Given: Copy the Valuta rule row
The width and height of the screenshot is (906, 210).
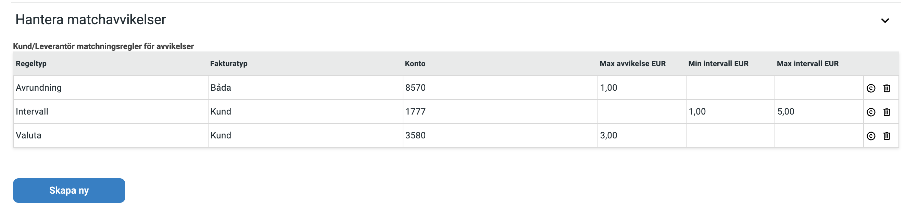Looking at the screenshot, I should coord(870,136).
